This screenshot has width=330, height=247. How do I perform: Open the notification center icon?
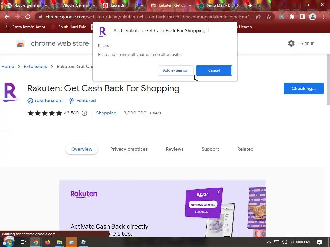point(319,242)
